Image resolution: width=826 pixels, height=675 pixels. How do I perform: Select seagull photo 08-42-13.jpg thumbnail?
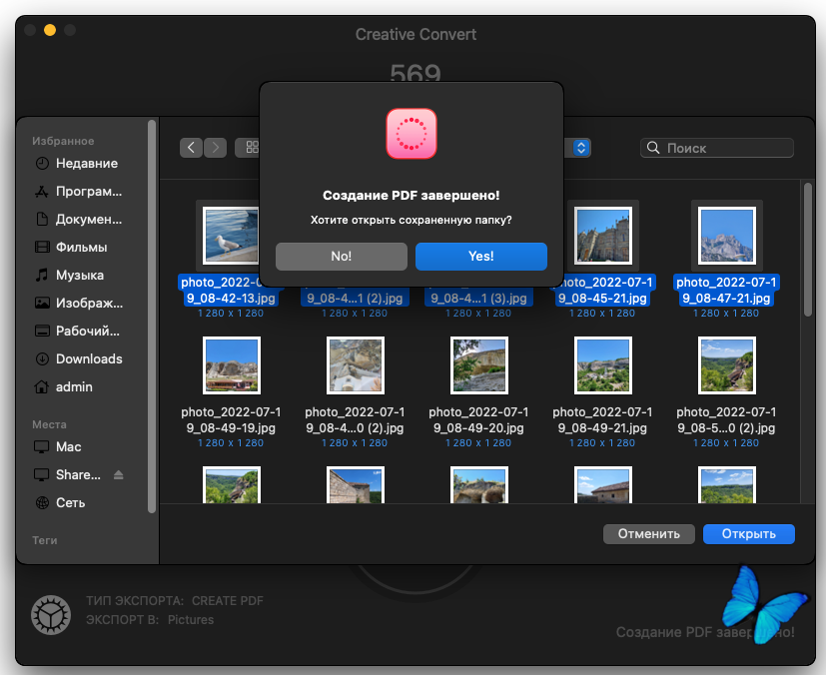tap(232, 236)
